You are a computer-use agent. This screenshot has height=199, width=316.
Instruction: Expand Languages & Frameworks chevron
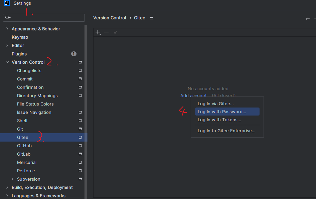(x=7, y=196)
